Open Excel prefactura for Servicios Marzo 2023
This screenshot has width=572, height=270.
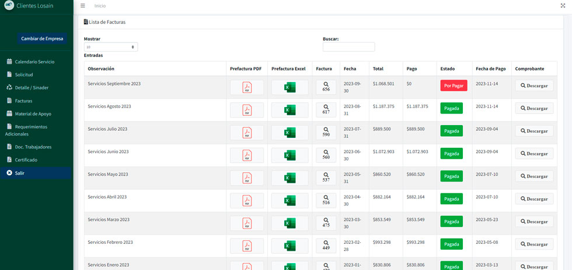coord(290,223)
